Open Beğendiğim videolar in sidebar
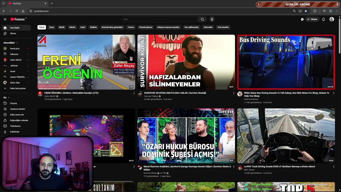 point(16,120)
